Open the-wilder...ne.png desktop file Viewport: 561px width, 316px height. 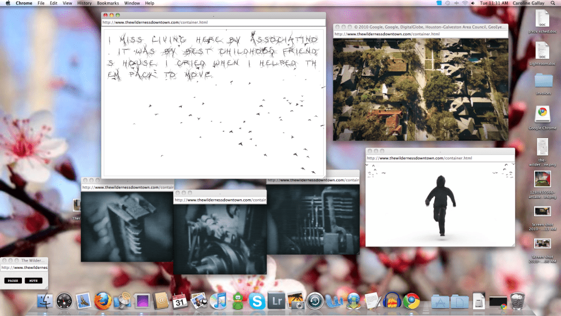click(542, 152)
